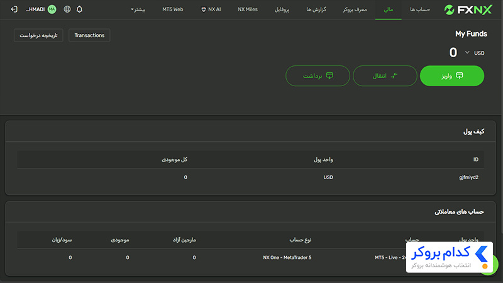Screen dimensions: 503x283
Task: Expand the بیشتر more menu
Action: [x=138, y=9]
